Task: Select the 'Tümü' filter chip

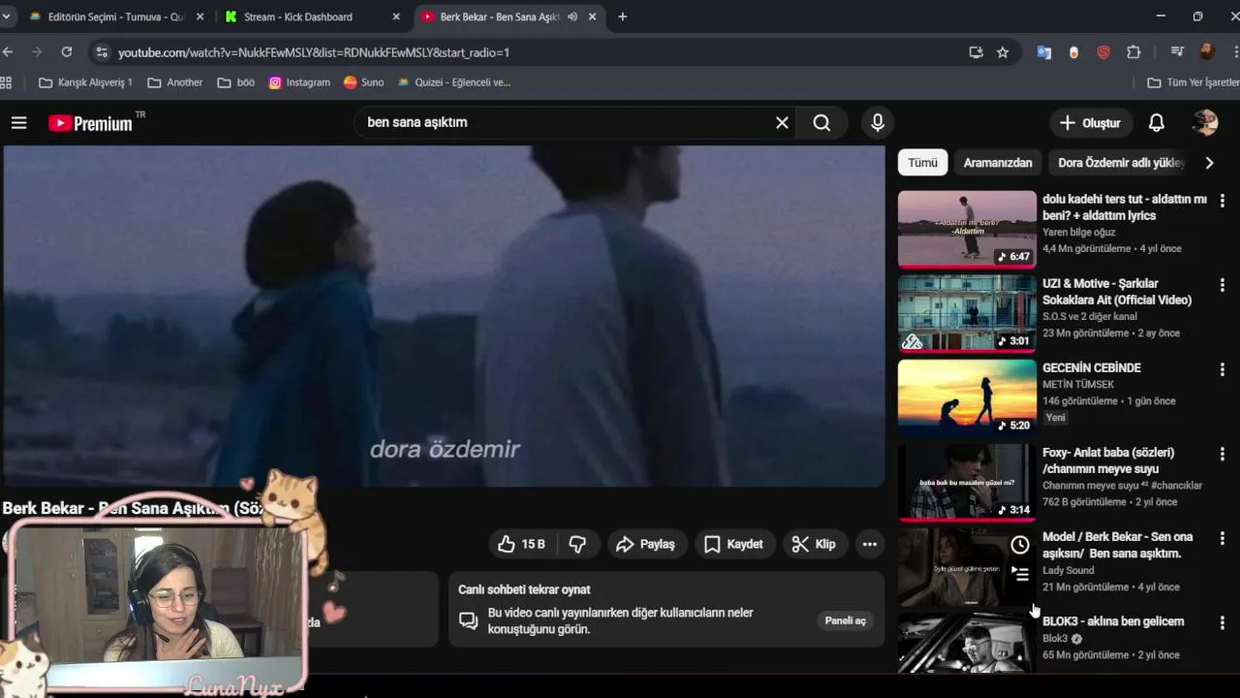Action: point(922,163)
